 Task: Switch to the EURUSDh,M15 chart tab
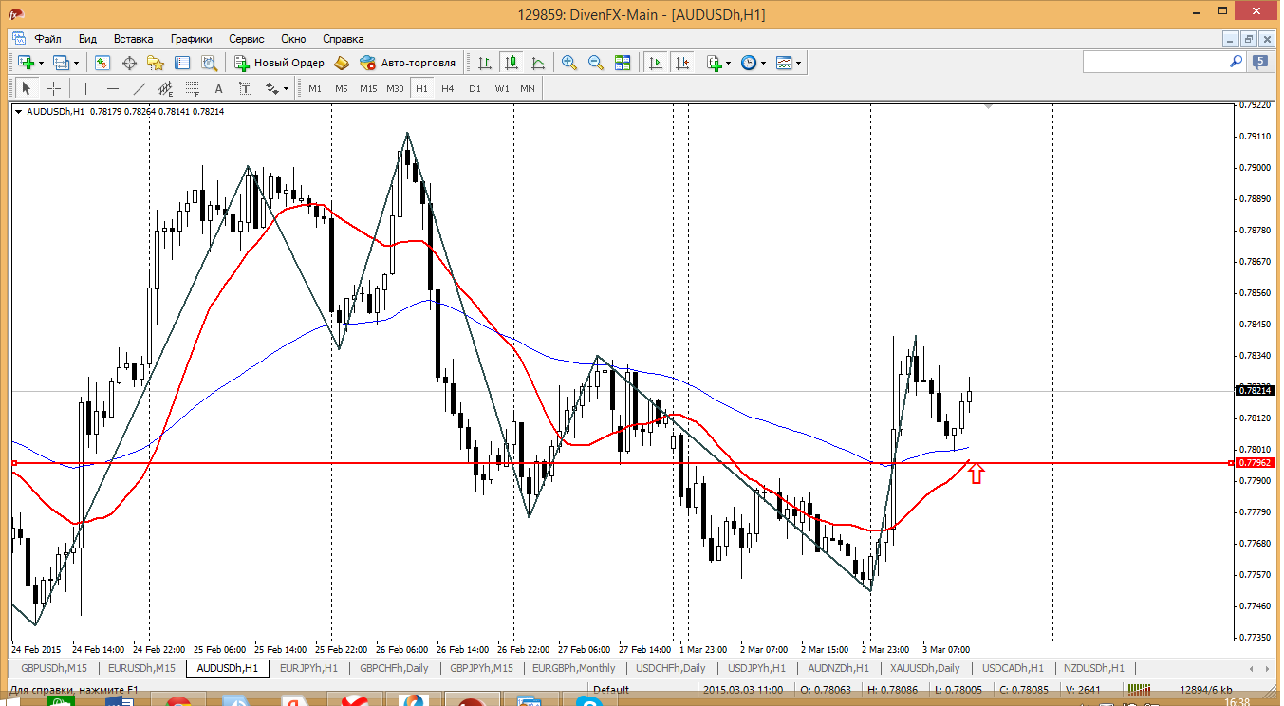click(x=140, y=668)
